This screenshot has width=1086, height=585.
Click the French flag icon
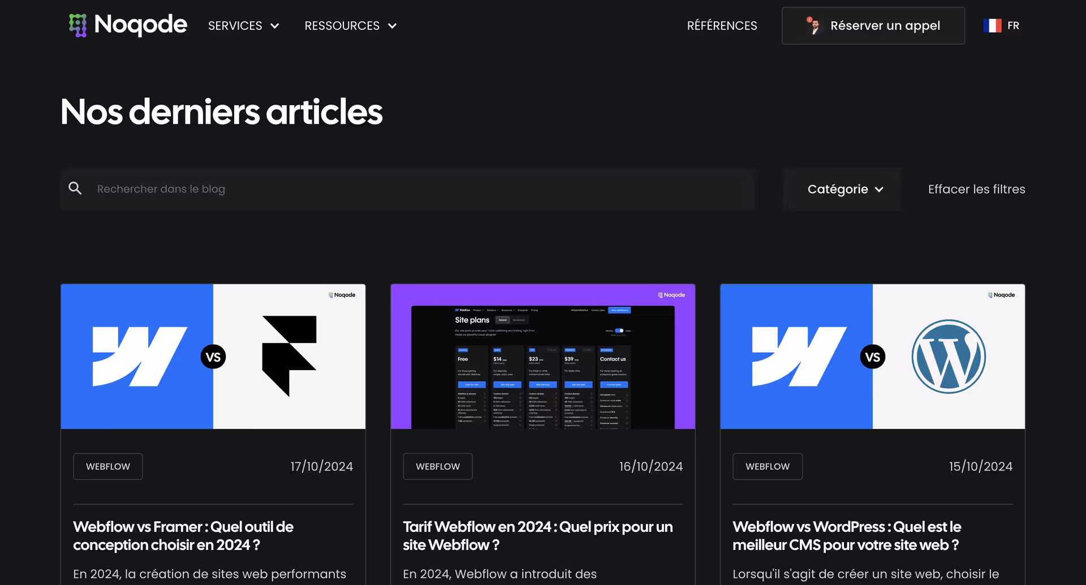[x=992, y=25]
